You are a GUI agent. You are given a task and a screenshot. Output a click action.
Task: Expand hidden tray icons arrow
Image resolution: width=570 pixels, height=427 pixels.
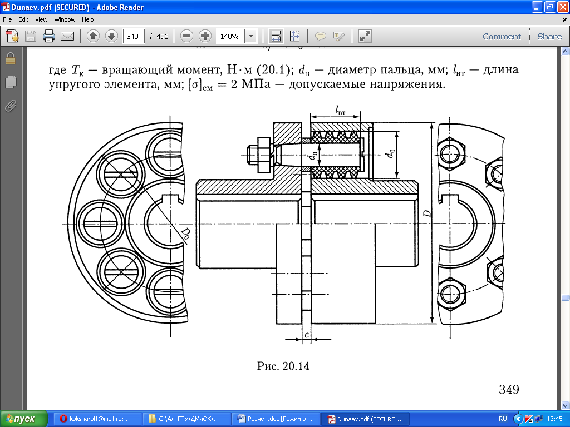518,419
